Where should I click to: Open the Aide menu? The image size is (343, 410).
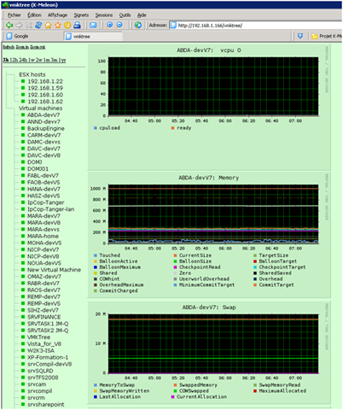click(x=142, y=15)
